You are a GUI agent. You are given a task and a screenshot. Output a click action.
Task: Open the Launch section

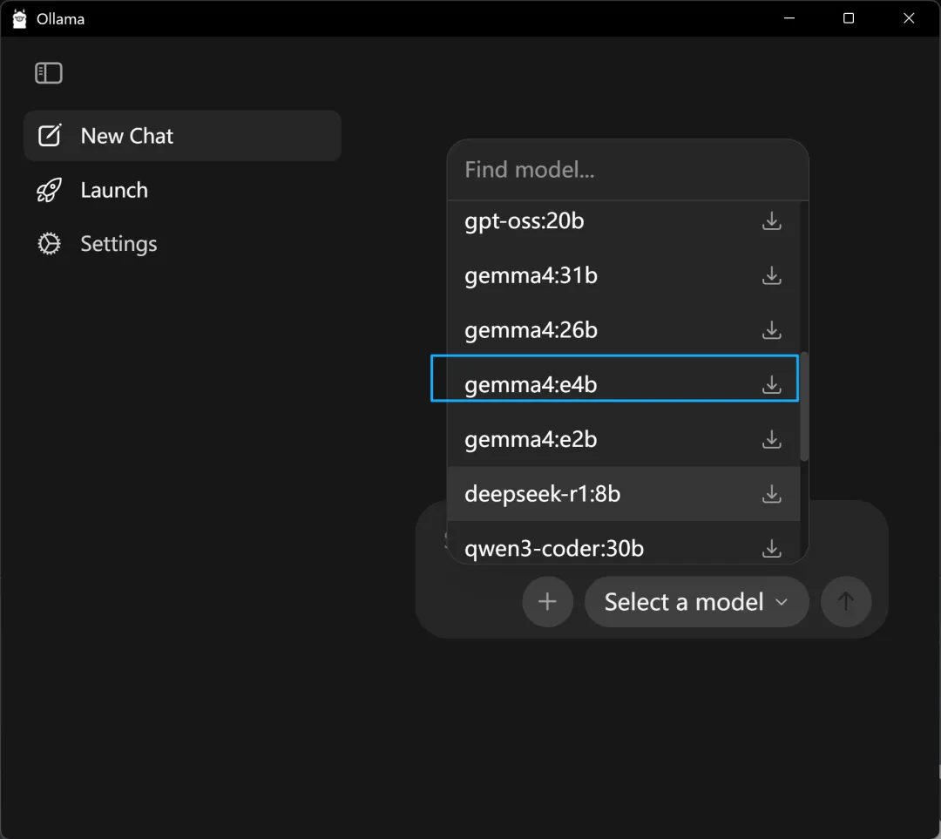pyautogui.click(x=113, y=191)
